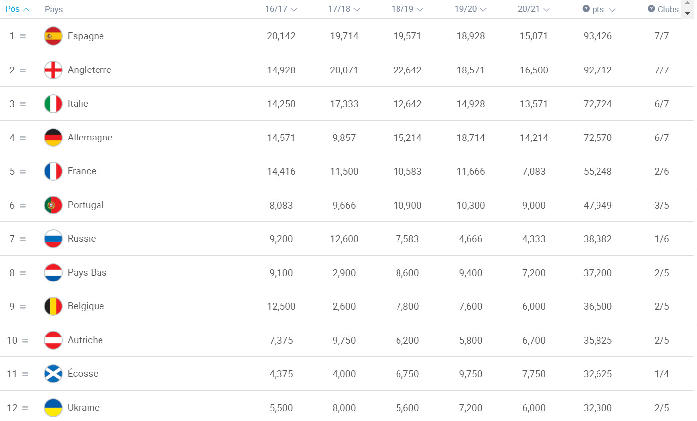Open the France country link
This screenshot has width=697, height=421.
tap(82, 171)
